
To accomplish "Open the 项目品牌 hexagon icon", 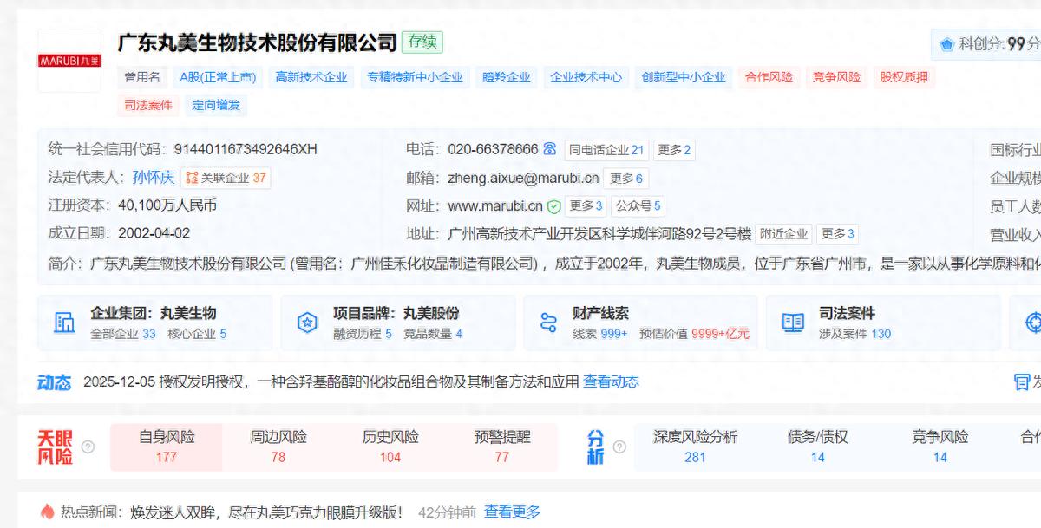I will coord(307,323).
